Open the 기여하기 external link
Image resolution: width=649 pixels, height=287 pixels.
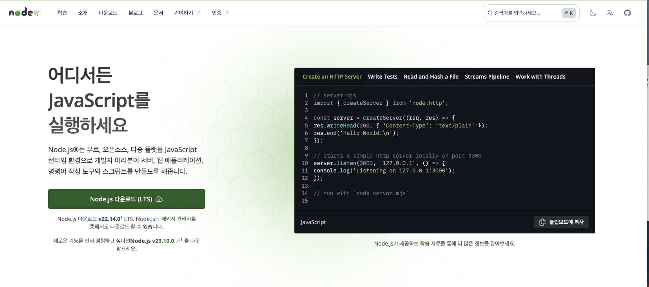point(187,13)
